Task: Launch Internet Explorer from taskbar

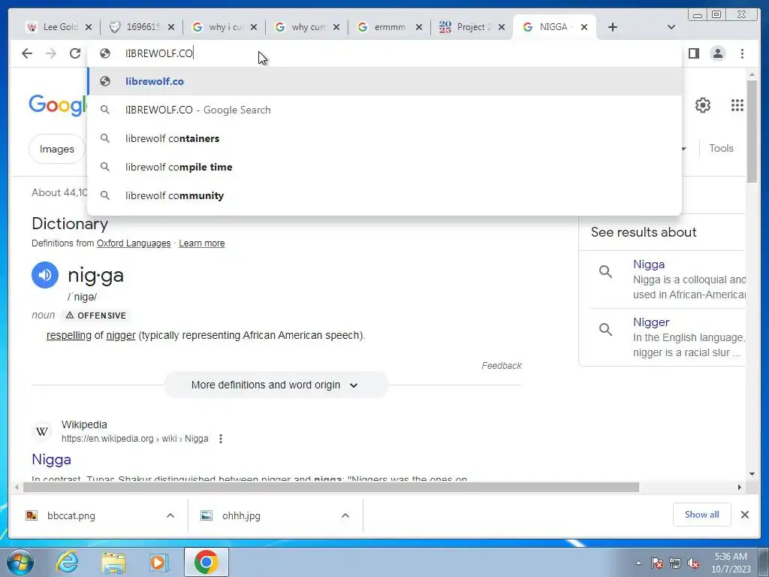Action: tap(67, 562)
